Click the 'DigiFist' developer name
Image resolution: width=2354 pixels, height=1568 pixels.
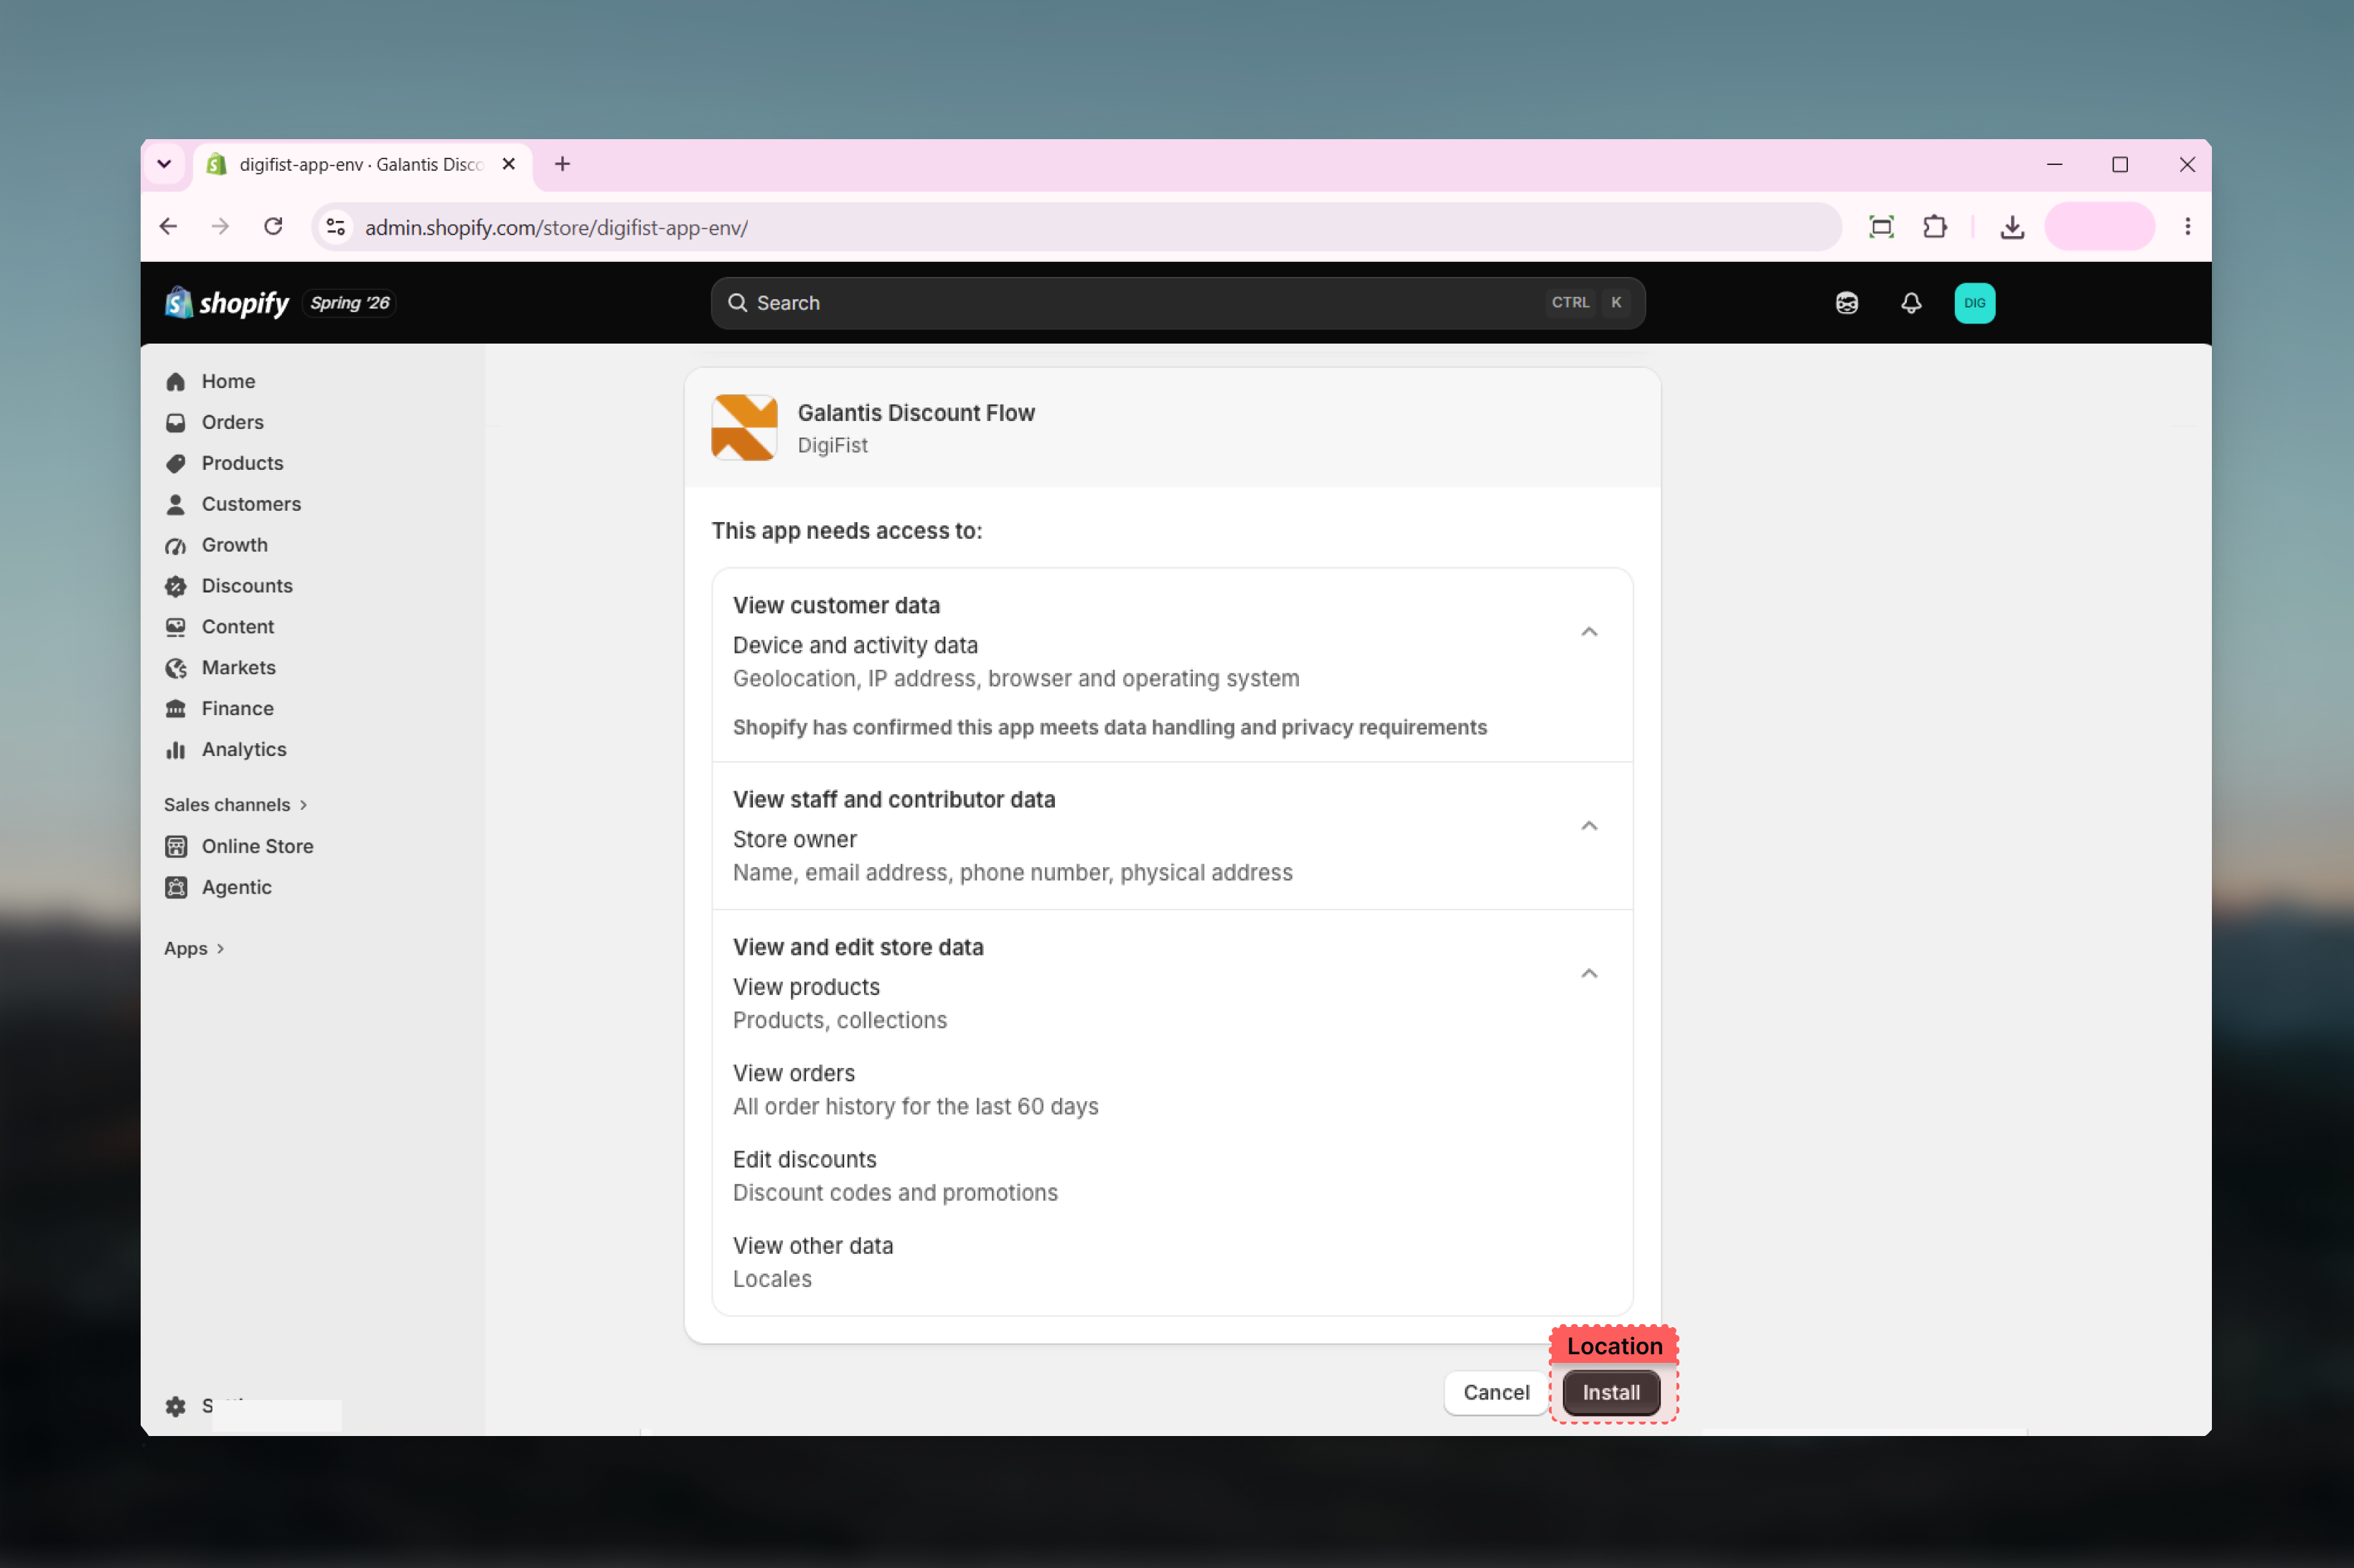point(833,445)
